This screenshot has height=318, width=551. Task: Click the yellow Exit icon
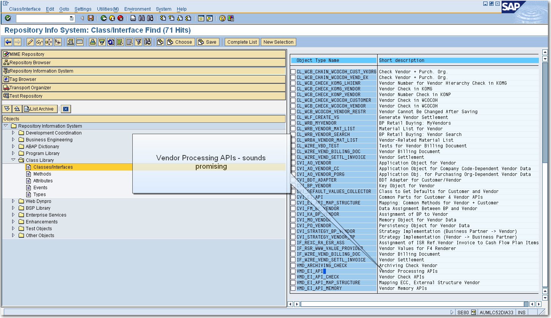(112, 18)
